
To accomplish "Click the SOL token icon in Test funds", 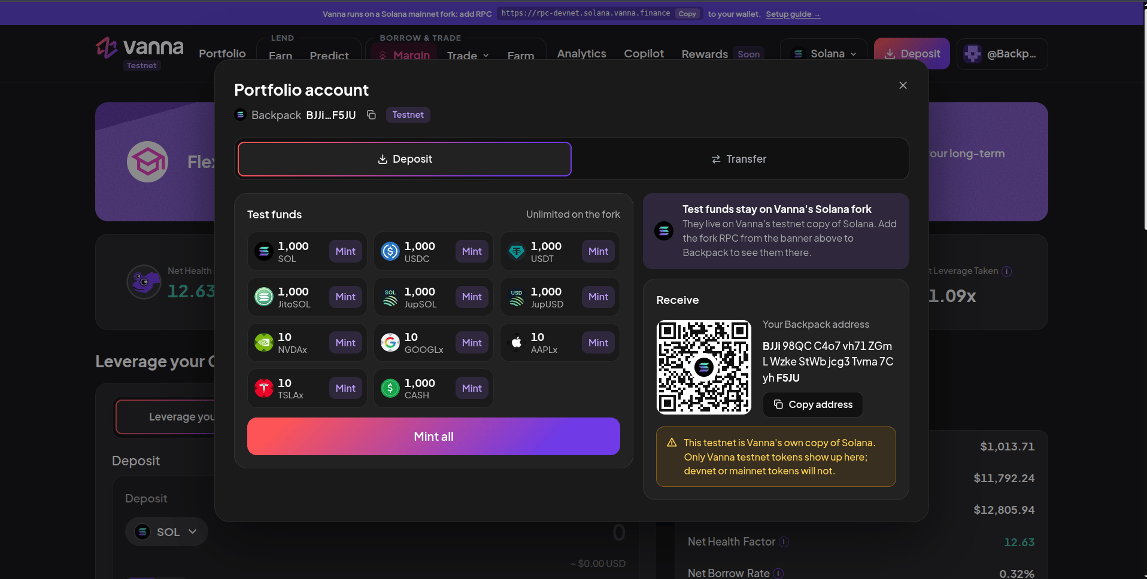I will click(x=264, y=251).
